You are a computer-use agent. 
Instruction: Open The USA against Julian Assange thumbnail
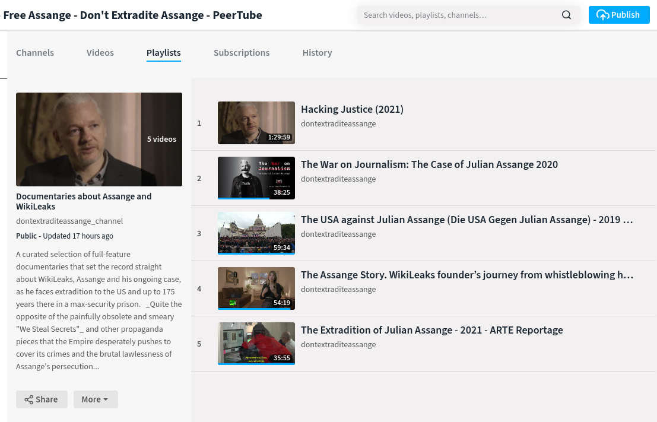[256, 233]
